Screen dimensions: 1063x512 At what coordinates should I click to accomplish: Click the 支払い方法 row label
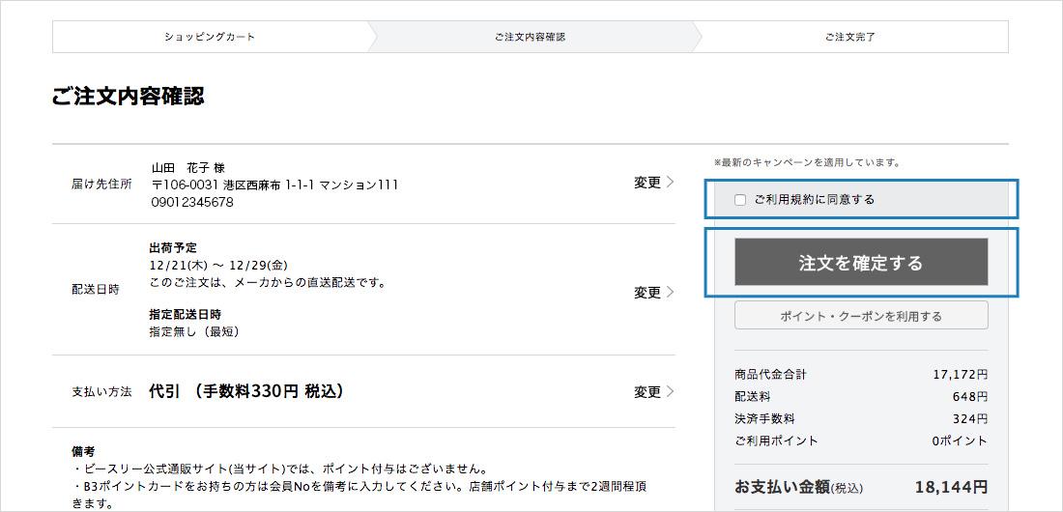(101, 391)
